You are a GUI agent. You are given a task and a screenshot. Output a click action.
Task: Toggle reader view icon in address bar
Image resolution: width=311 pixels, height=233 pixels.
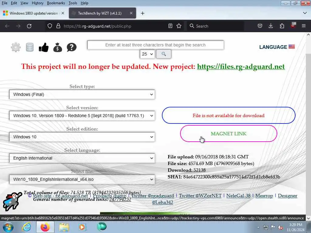click(170, 26)
